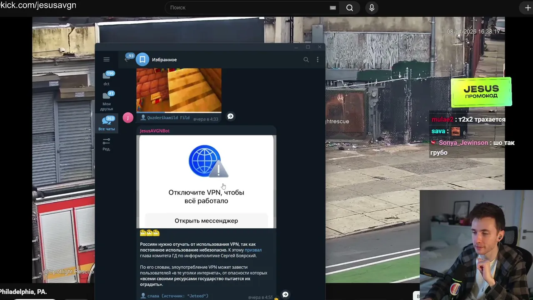Image resolution: width=533 pixels, height=300 pixels.
Task: Open the dct chat folder
Action: click(x=107, y=78)
